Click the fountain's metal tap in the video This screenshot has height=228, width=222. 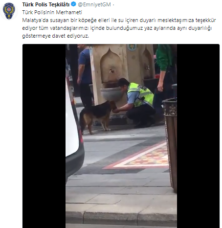point(111,71)
